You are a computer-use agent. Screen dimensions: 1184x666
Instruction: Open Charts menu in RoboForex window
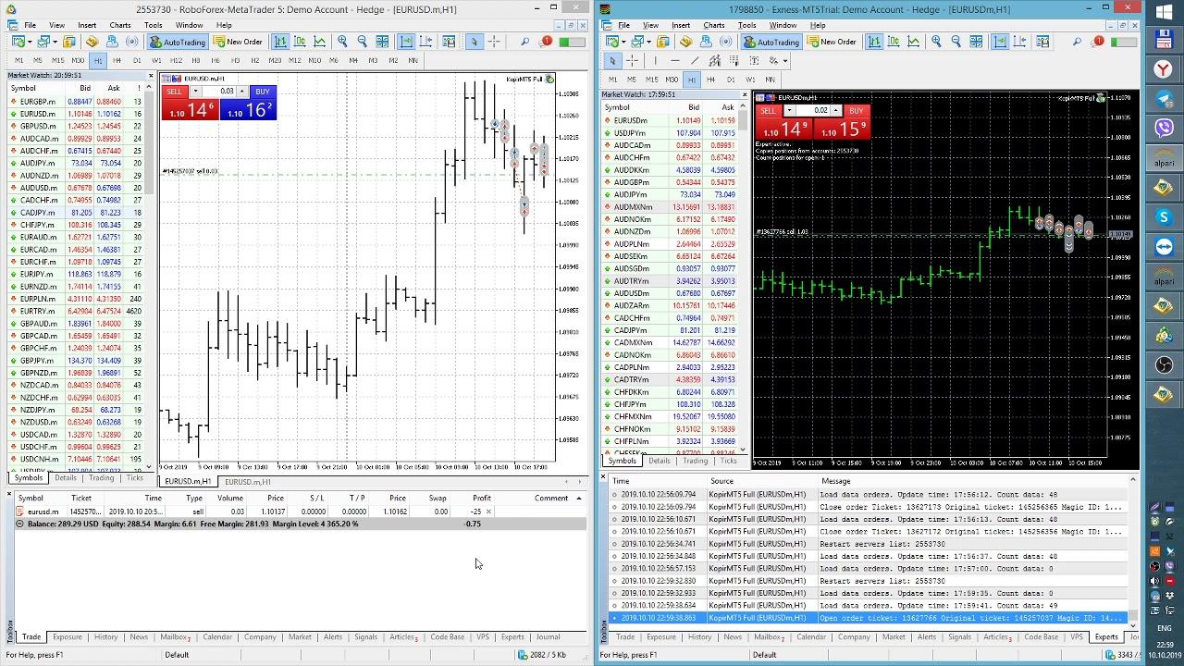coord(119,25)
